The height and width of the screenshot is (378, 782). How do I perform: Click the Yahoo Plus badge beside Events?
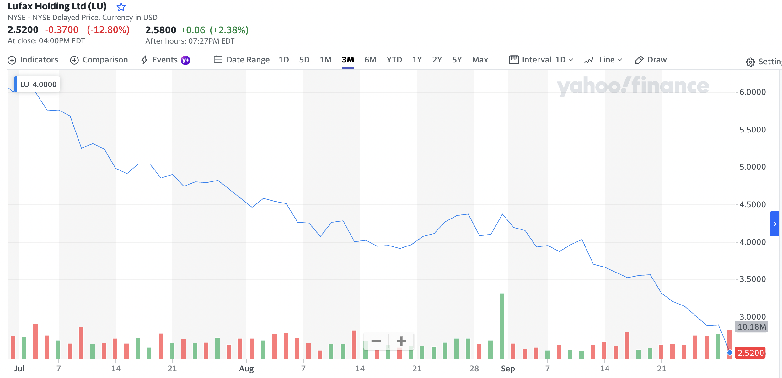[x=185, y=60]
